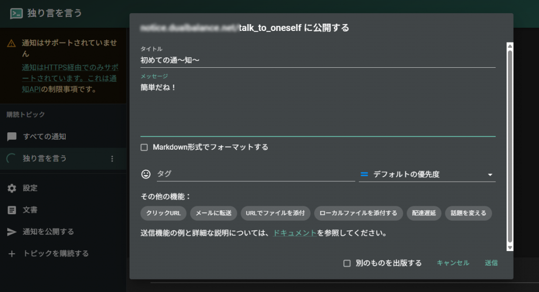
Task: Click the 文書 document icon
Action: [12, 210]
